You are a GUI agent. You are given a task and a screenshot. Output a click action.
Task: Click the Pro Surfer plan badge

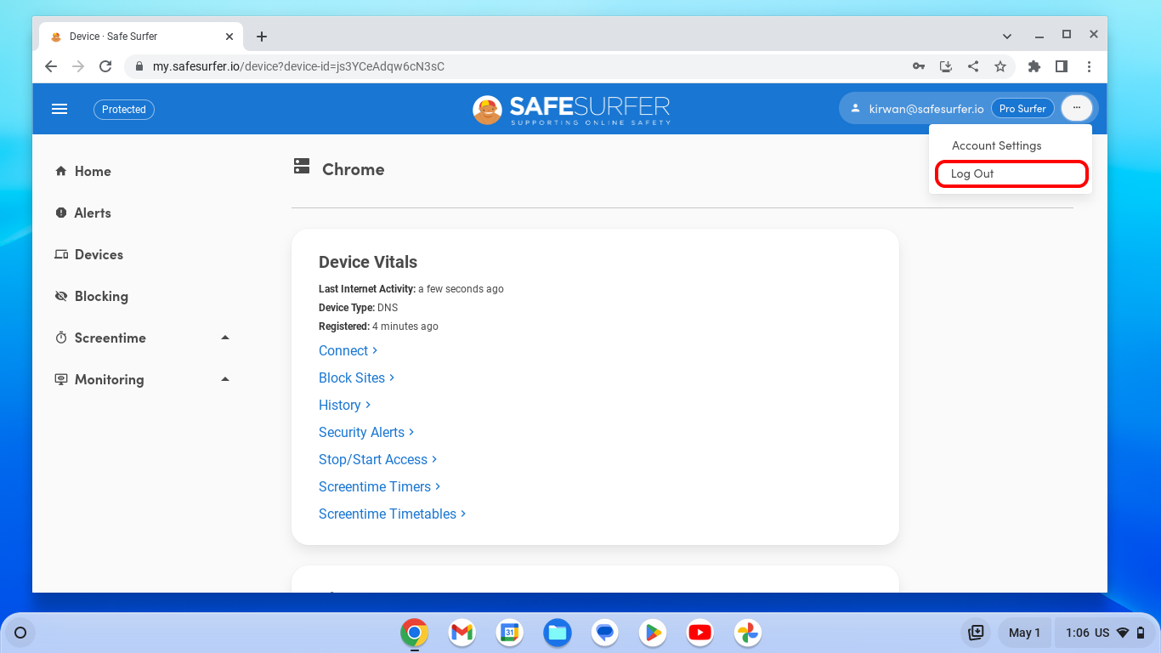[x=1022, y=108]
